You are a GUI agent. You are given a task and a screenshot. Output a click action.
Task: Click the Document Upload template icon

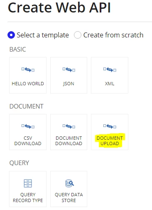[x=110, y=126]
